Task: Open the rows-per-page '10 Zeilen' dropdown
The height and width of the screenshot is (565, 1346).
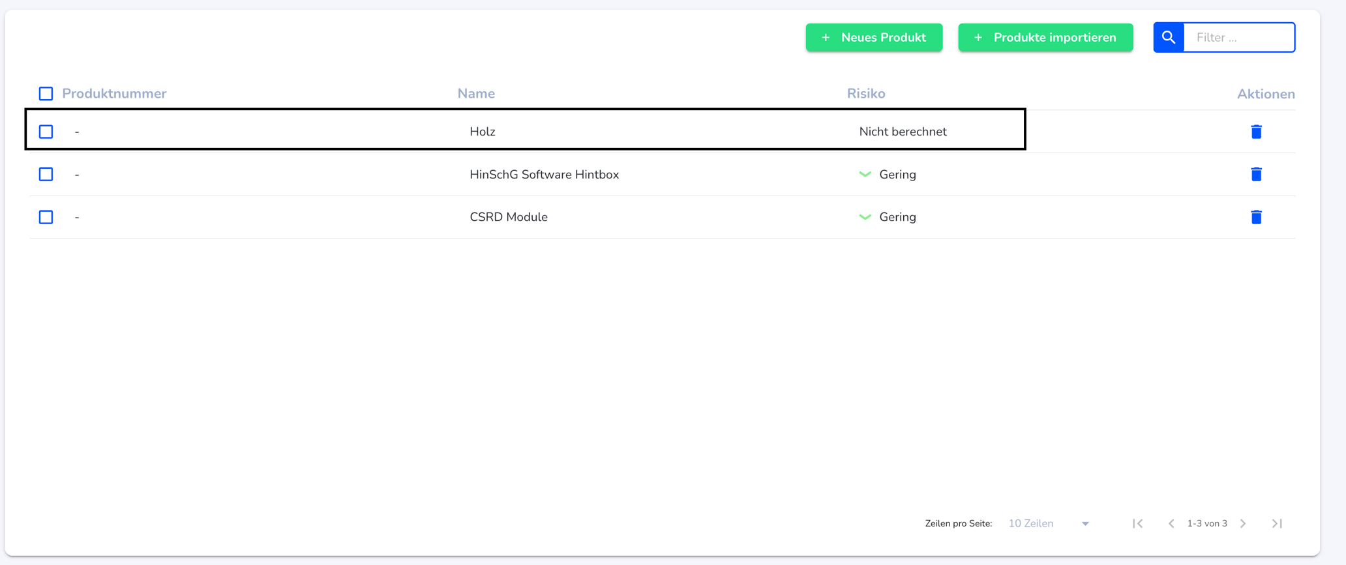Action: [x=1049, y=523]
